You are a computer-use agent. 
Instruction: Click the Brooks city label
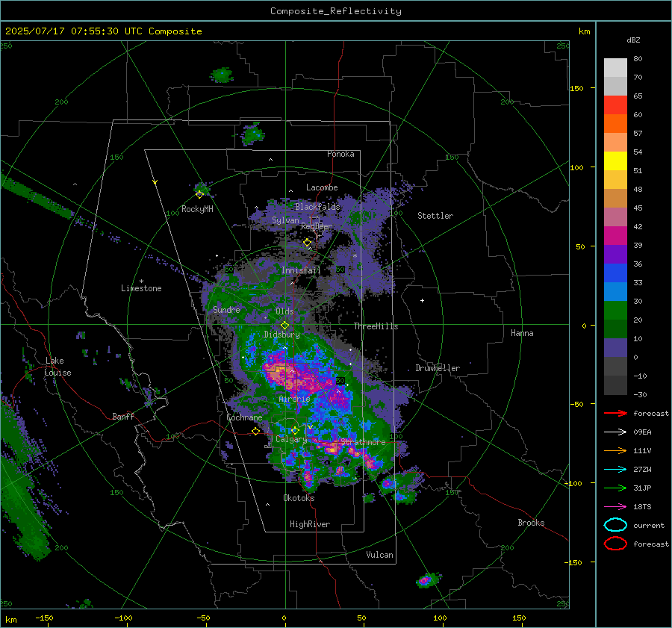pyautogui.click(x=531, y=523)
